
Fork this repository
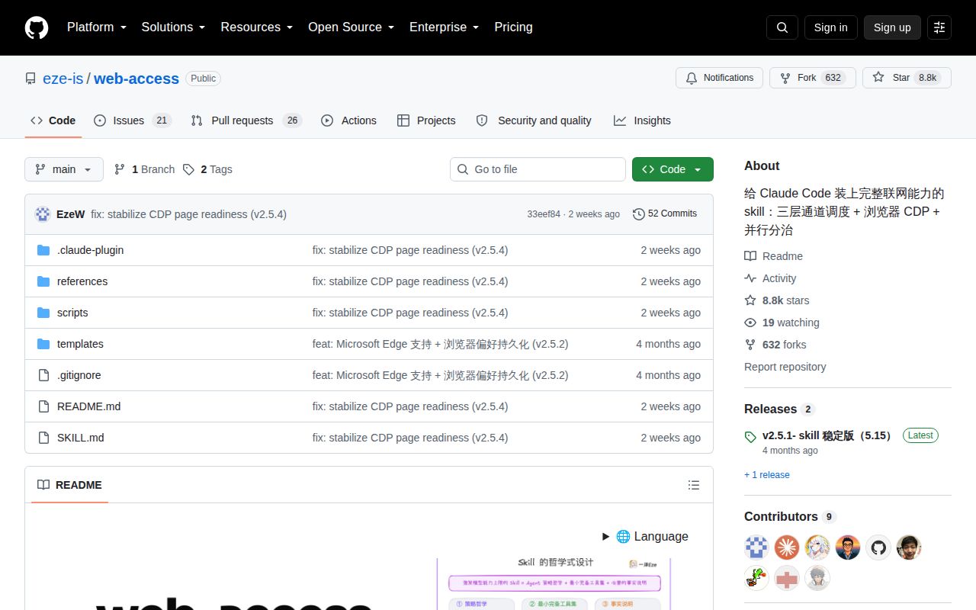[x=812, y=78]
